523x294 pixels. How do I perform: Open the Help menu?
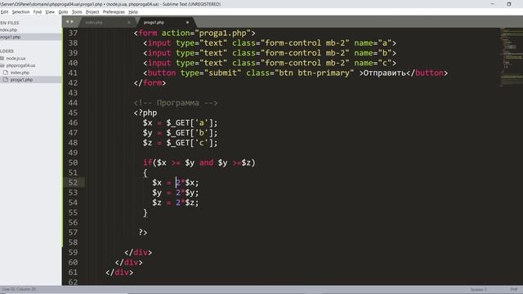133,12
